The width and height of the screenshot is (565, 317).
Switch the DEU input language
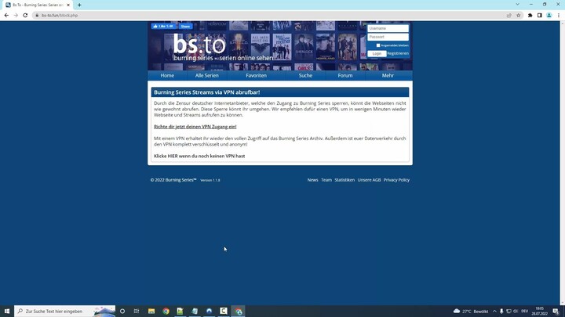pos(525,312)
